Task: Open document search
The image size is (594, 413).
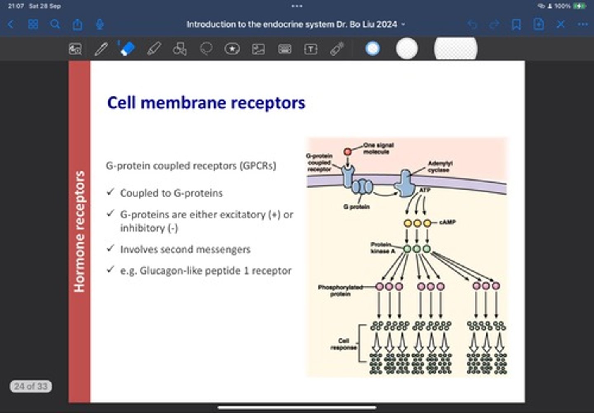Action: pos(55,24)
